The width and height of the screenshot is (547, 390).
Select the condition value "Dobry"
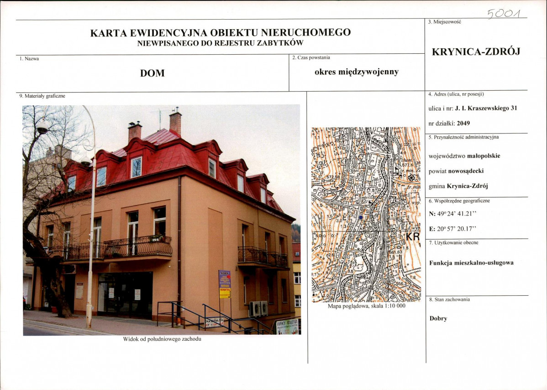pyautogui.click(x=438, y=318)
